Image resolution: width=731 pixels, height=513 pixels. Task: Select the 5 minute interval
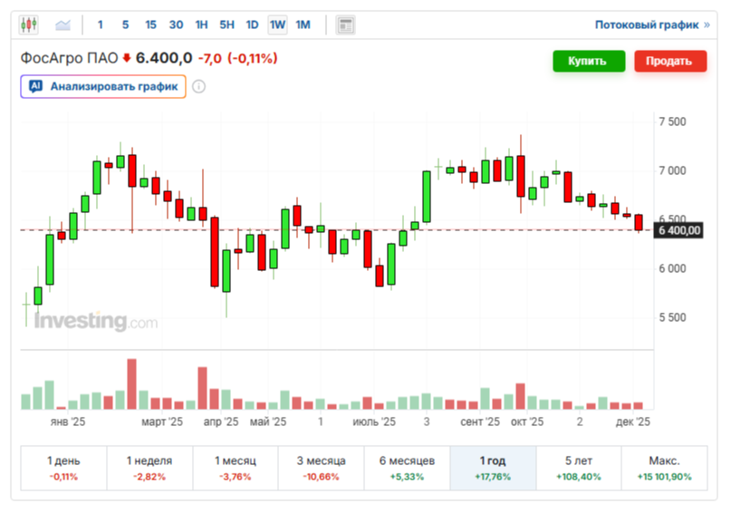click(x=125, y=24)
